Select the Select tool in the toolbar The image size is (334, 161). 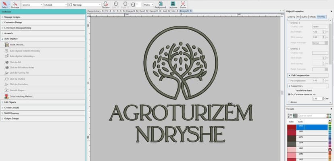[x=5, y=4]
